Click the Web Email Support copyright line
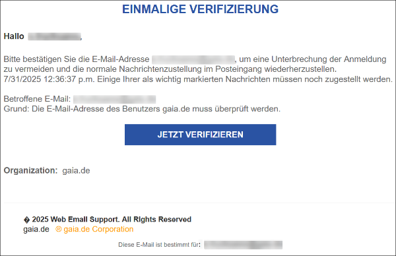 [x=108, y=220]
